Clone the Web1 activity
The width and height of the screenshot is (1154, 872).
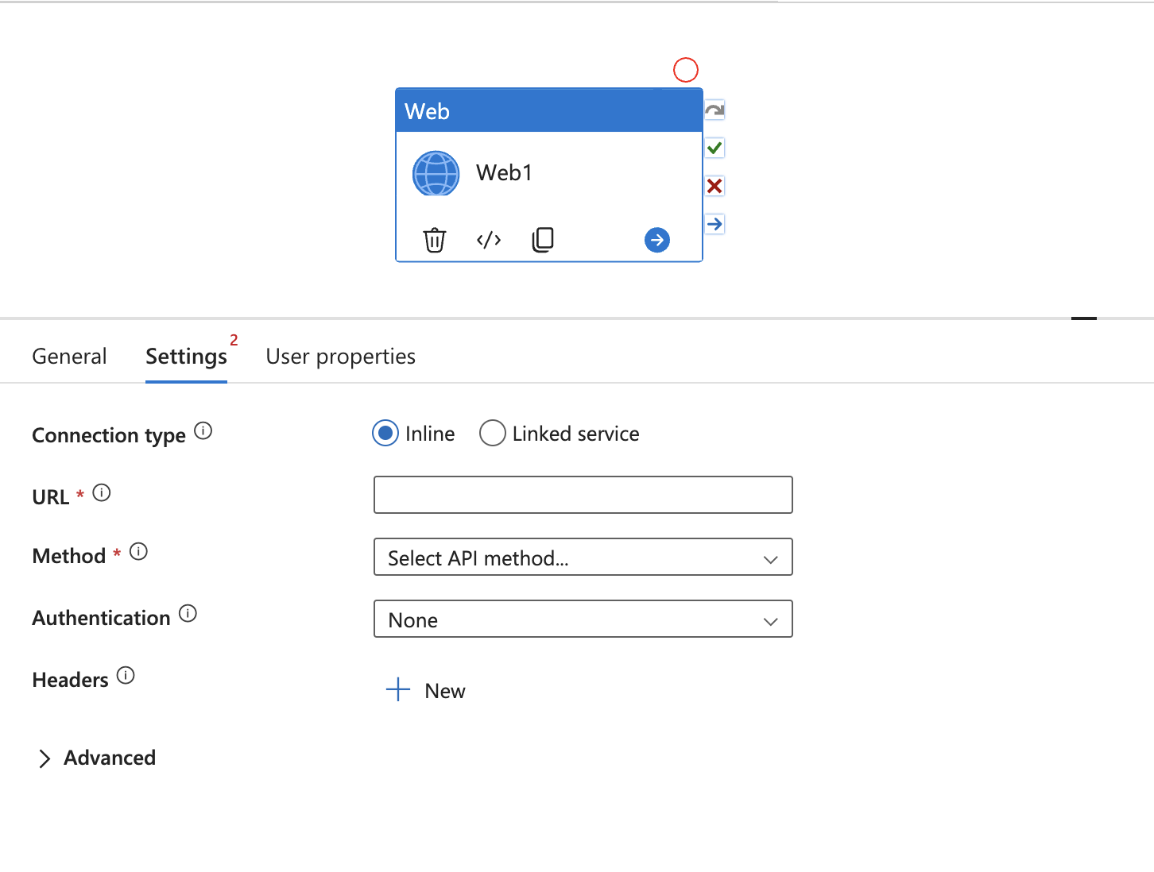(x=543, y=239)
